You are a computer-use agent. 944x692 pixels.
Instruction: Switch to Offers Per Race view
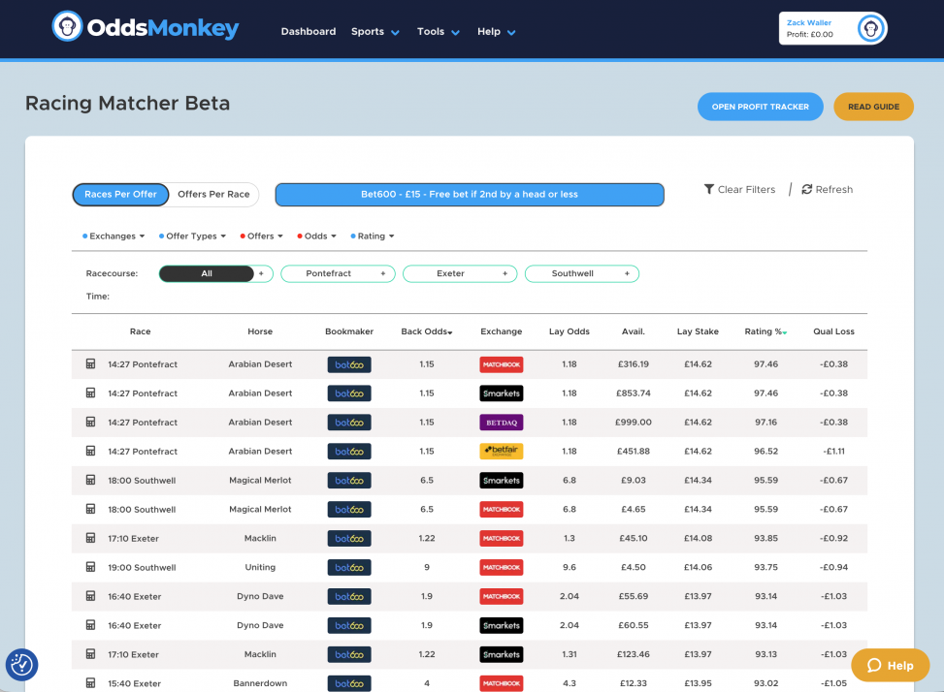pyautogui.click(x=213, y=194)
